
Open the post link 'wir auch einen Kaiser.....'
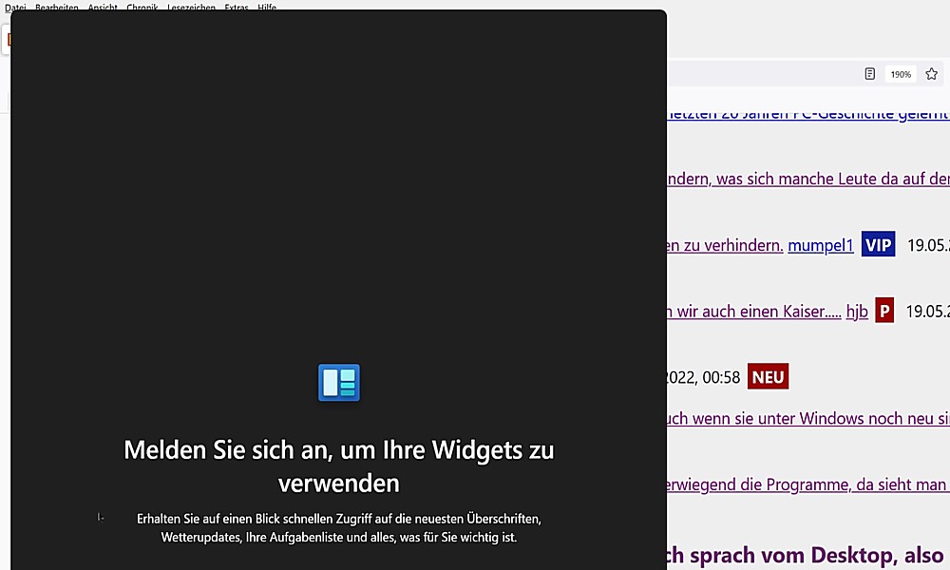click(754, 312)
